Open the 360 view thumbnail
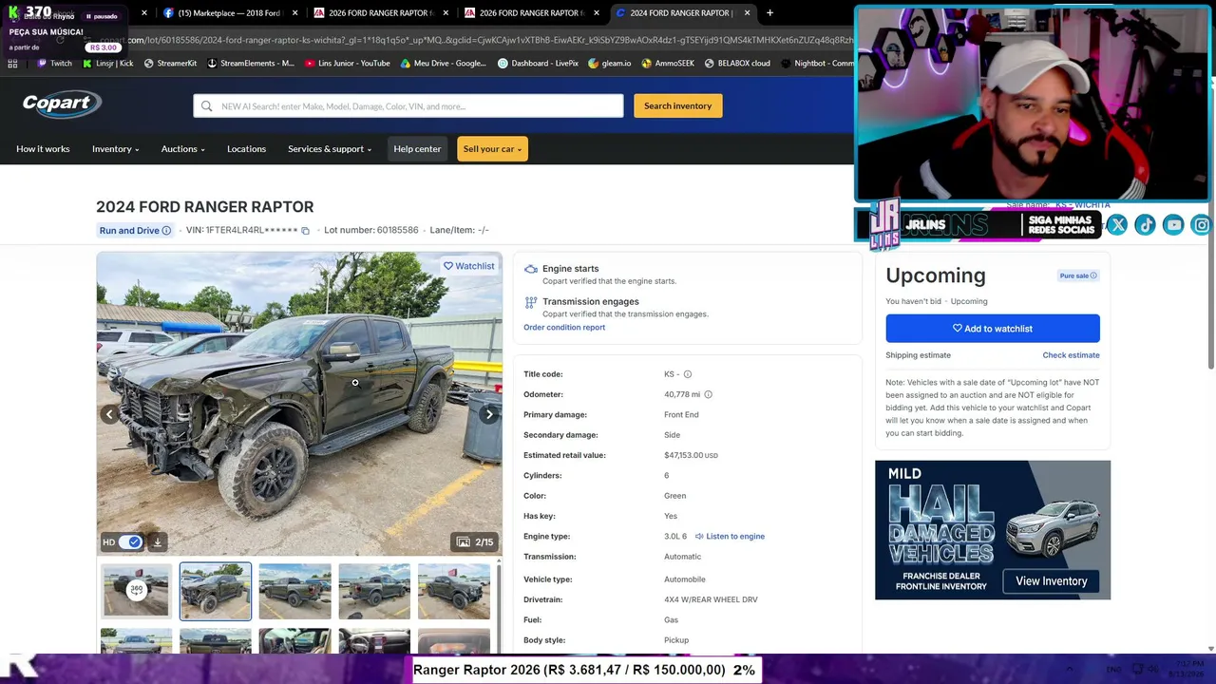The image size is (1216, 684). (137, 591)
